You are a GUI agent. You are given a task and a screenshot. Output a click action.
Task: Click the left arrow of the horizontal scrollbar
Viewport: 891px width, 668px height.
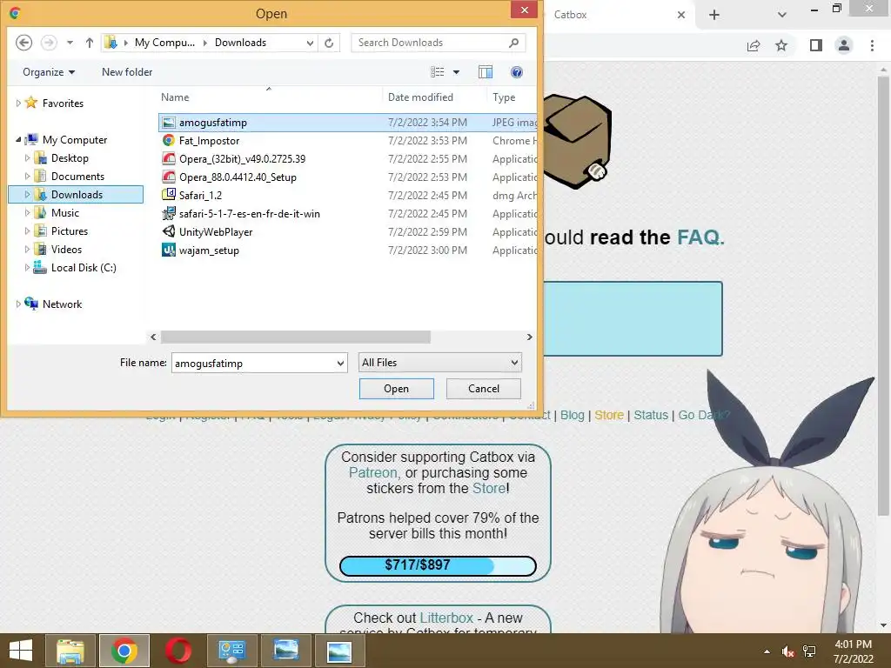tap(153, 337)
